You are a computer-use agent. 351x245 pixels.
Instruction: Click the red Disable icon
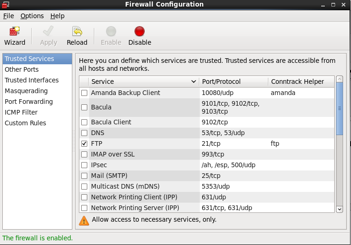(x=140, y=31)
